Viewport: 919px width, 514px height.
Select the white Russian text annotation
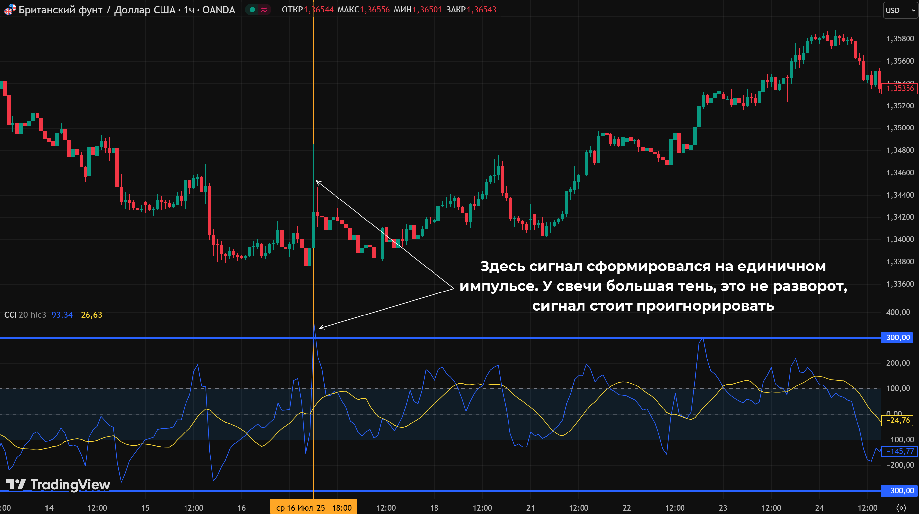tap(653, 286)
